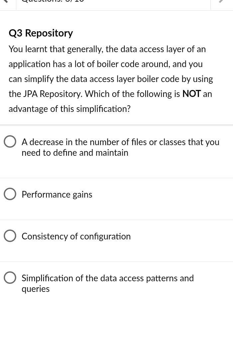Click the 'Performance gains' answer text label
Image resolution: width=233 pixels, height=346 pixels.
coord(57,194)
